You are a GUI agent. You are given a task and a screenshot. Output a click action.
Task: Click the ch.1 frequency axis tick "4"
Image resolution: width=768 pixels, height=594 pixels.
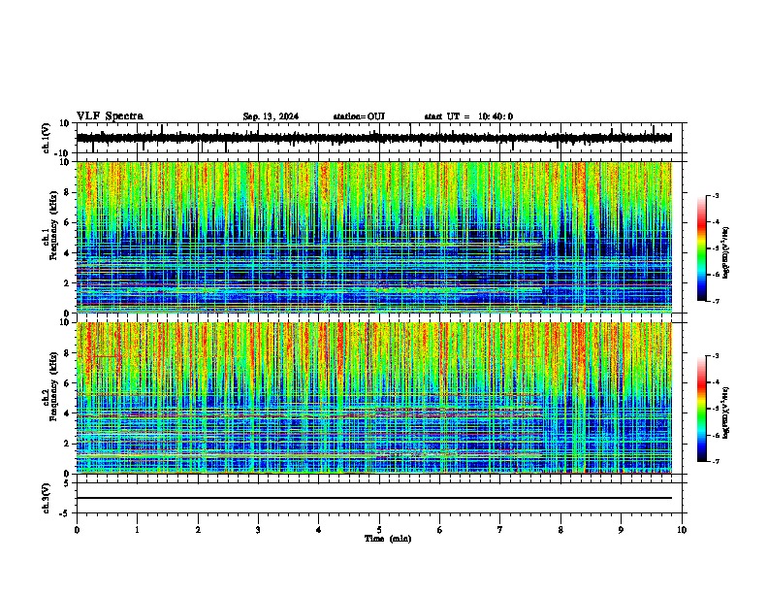(67, 253)
